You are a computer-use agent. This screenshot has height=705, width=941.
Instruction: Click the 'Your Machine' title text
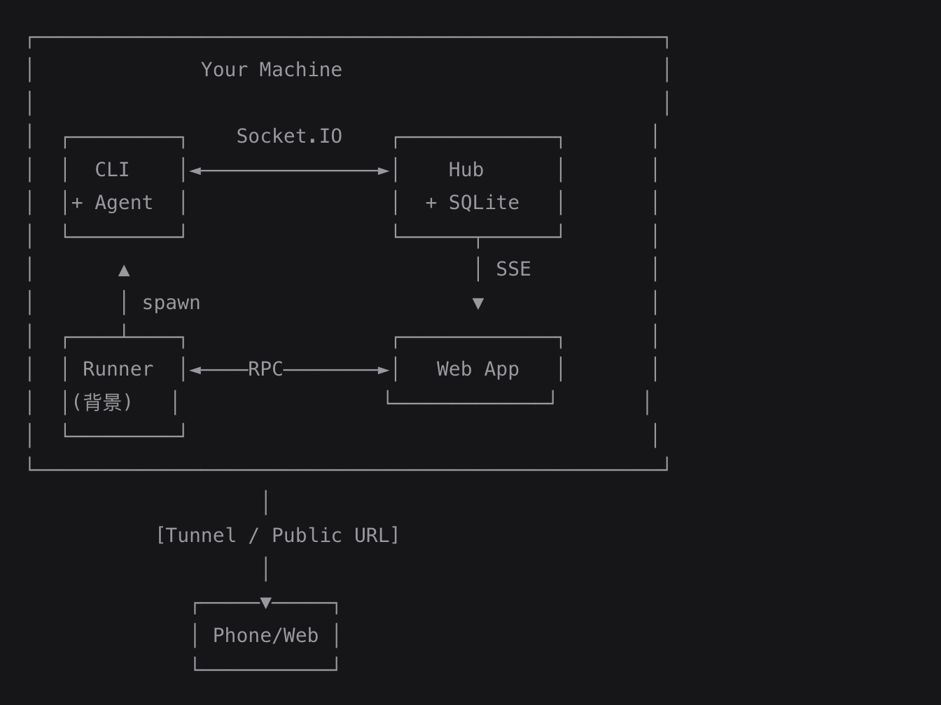tap(271, 70)
